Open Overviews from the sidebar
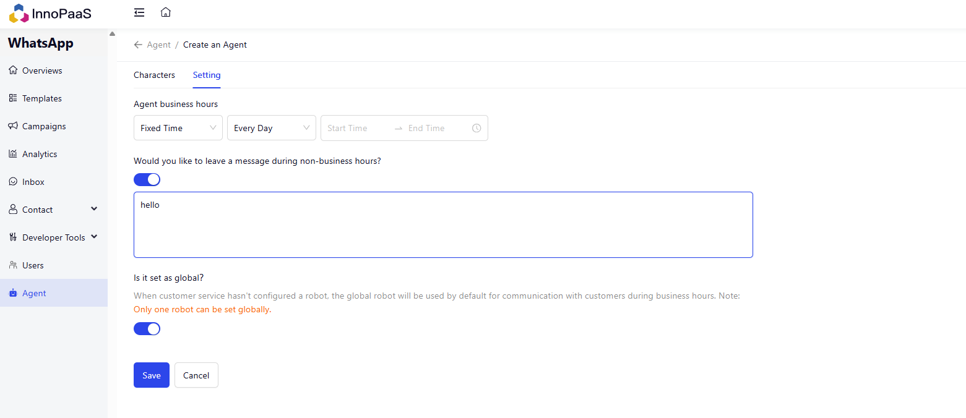 pyautogui.click(x=42, y=70)
